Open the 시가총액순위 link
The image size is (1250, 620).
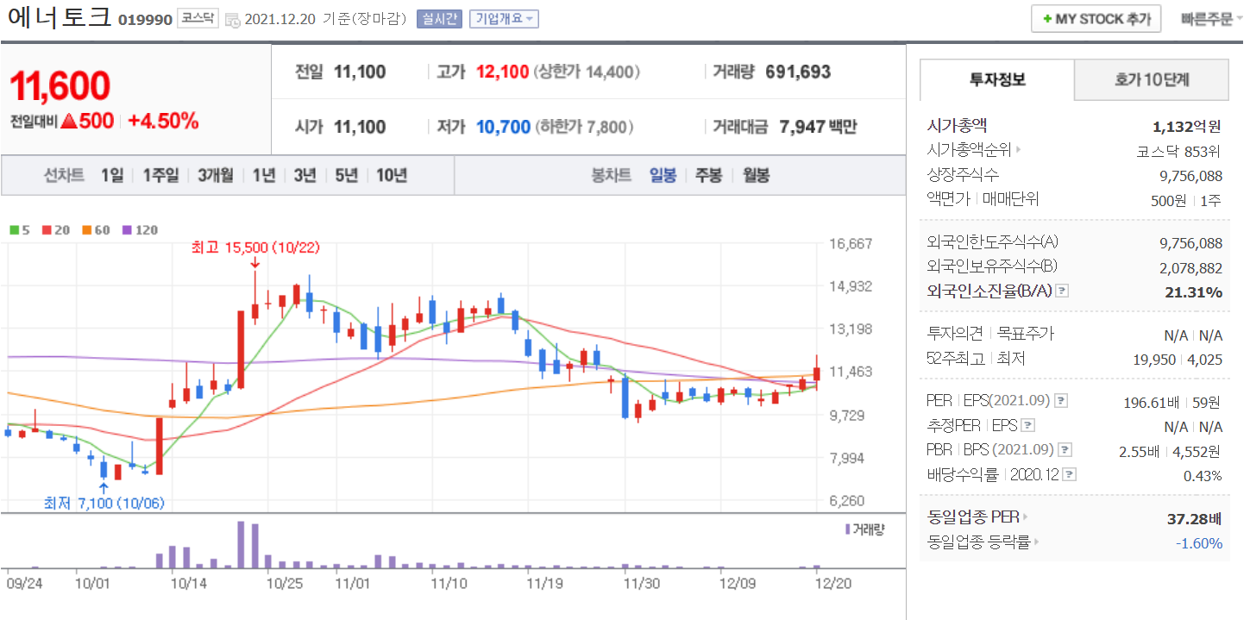(969, 151)
